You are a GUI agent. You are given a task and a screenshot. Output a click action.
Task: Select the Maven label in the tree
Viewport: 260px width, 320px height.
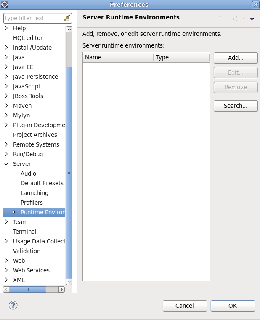pyautogui.click(x=22, y=106)
